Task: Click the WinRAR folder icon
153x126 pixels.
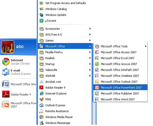Action: click(x=41, y=76)
